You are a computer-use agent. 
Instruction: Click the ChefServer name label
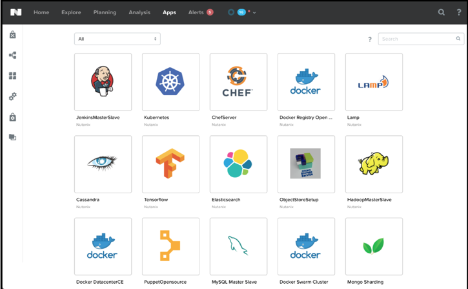(x=224, y=118)
